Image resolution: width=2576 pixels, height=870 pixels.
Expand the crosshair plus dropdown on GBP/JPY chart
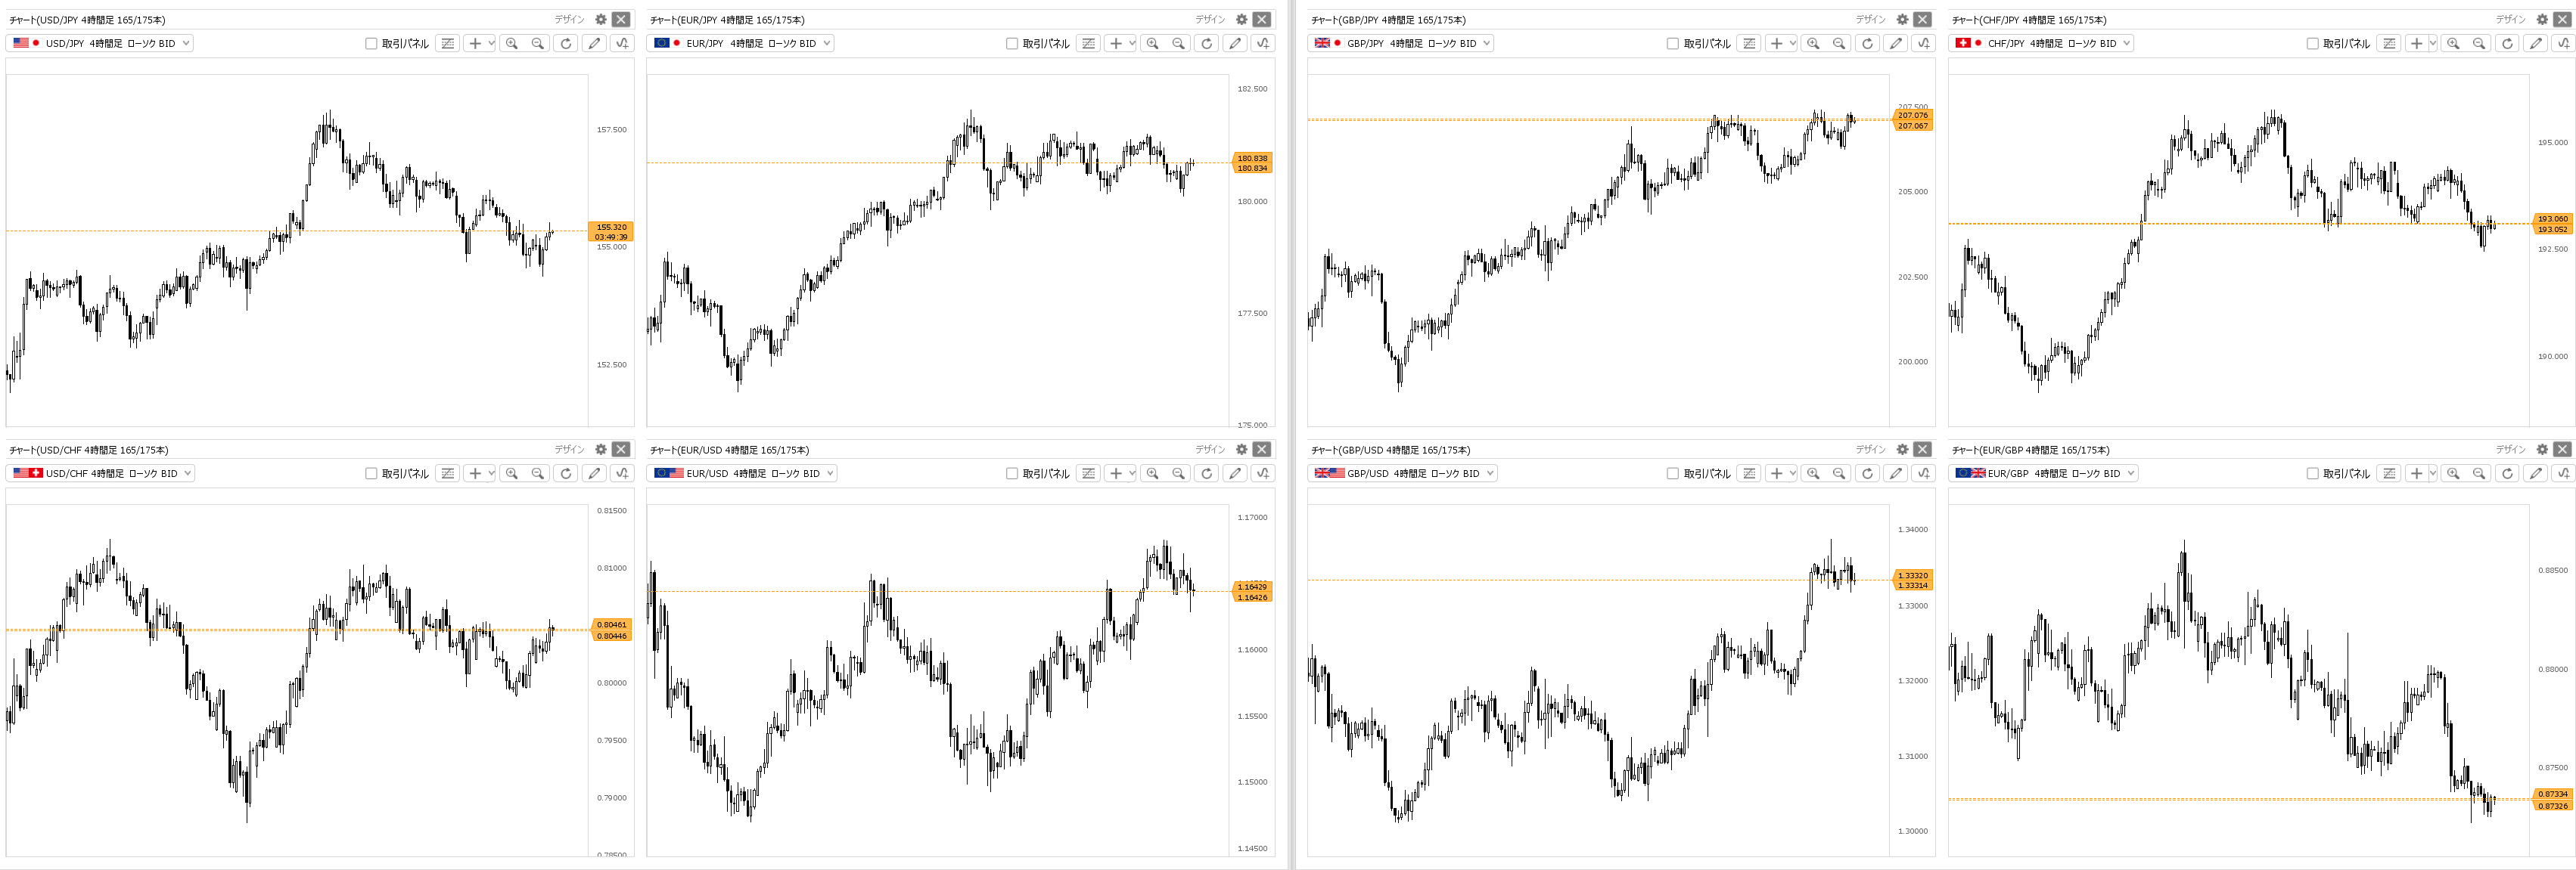[1793, 43]
